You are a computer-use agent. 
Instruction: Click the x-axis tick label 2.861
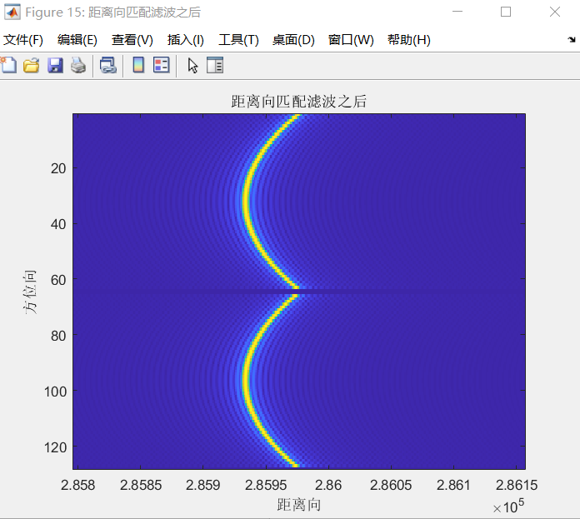pyautogui.click(x=453, y=485)
